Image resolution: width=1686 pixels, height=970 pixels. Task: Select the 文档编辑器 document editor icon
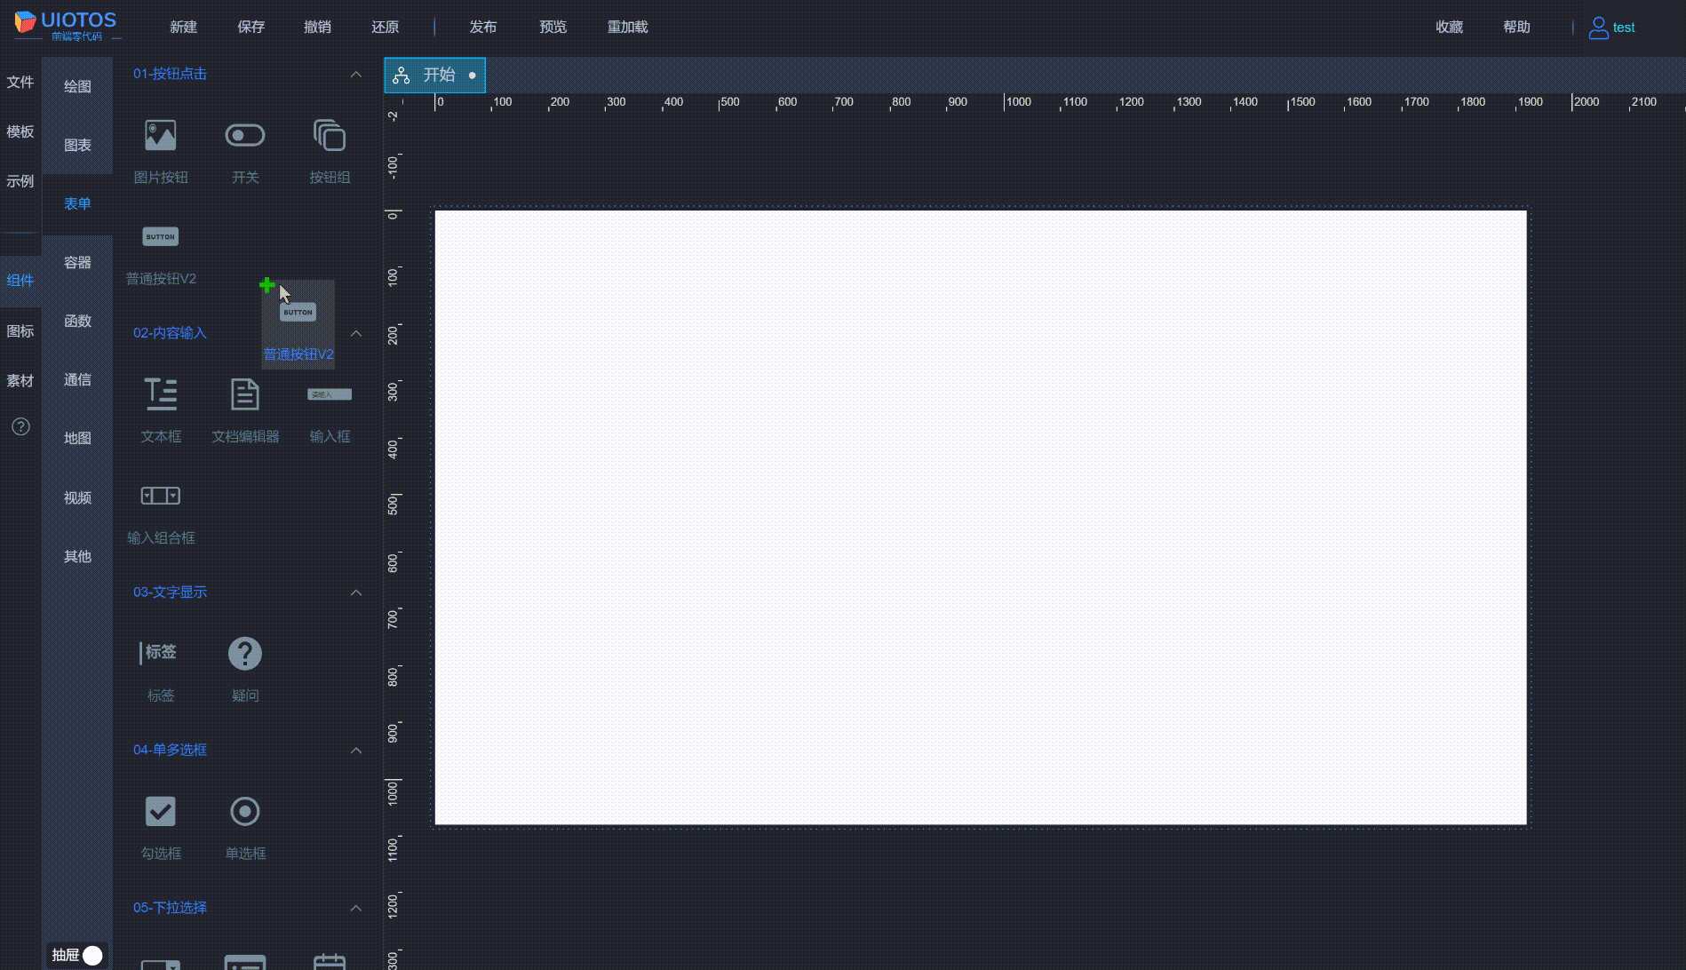tap(244, 394)
